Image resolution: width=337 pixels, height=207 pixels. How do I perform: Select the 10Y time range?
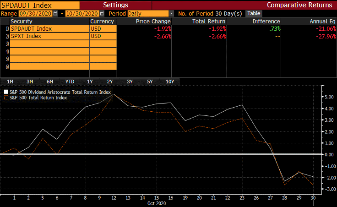pyautogui.click(x=170, y=82)
